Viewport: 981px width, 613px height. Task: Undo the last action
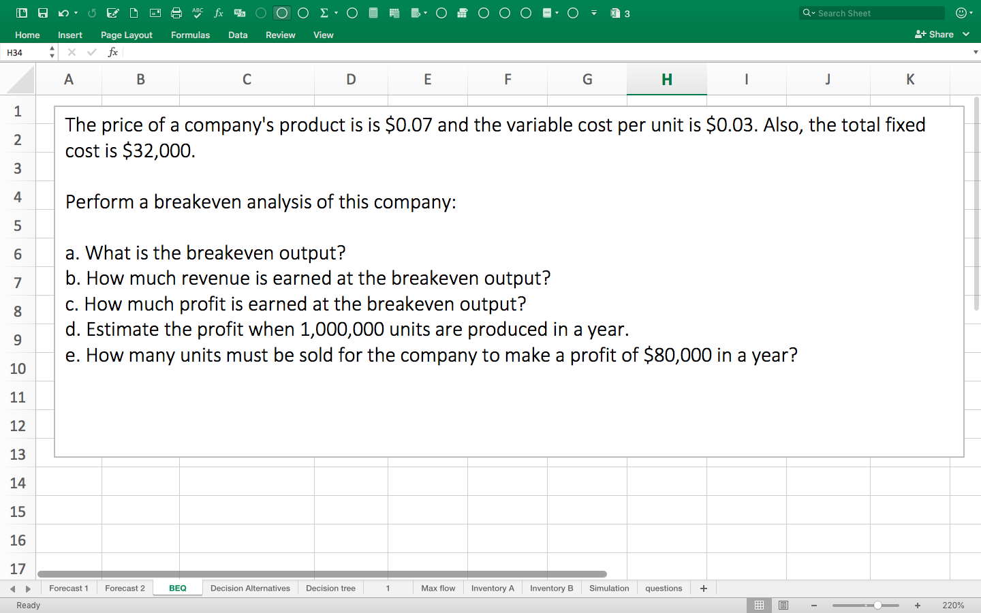point(63,13)
